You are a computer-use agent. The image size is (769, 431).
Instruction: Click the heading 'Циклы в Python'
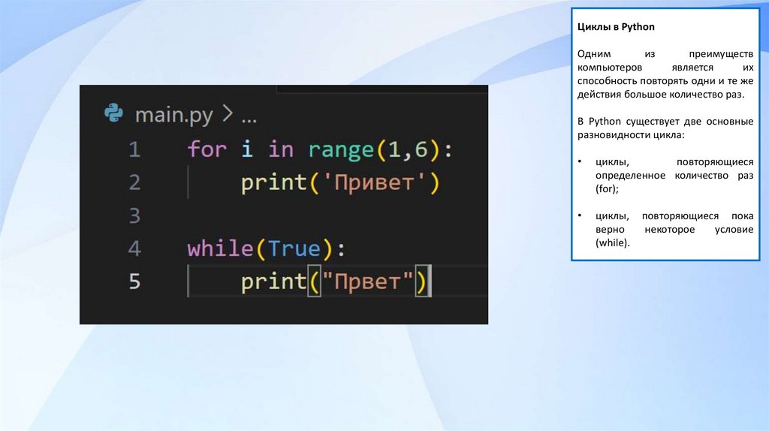[616, 27]
